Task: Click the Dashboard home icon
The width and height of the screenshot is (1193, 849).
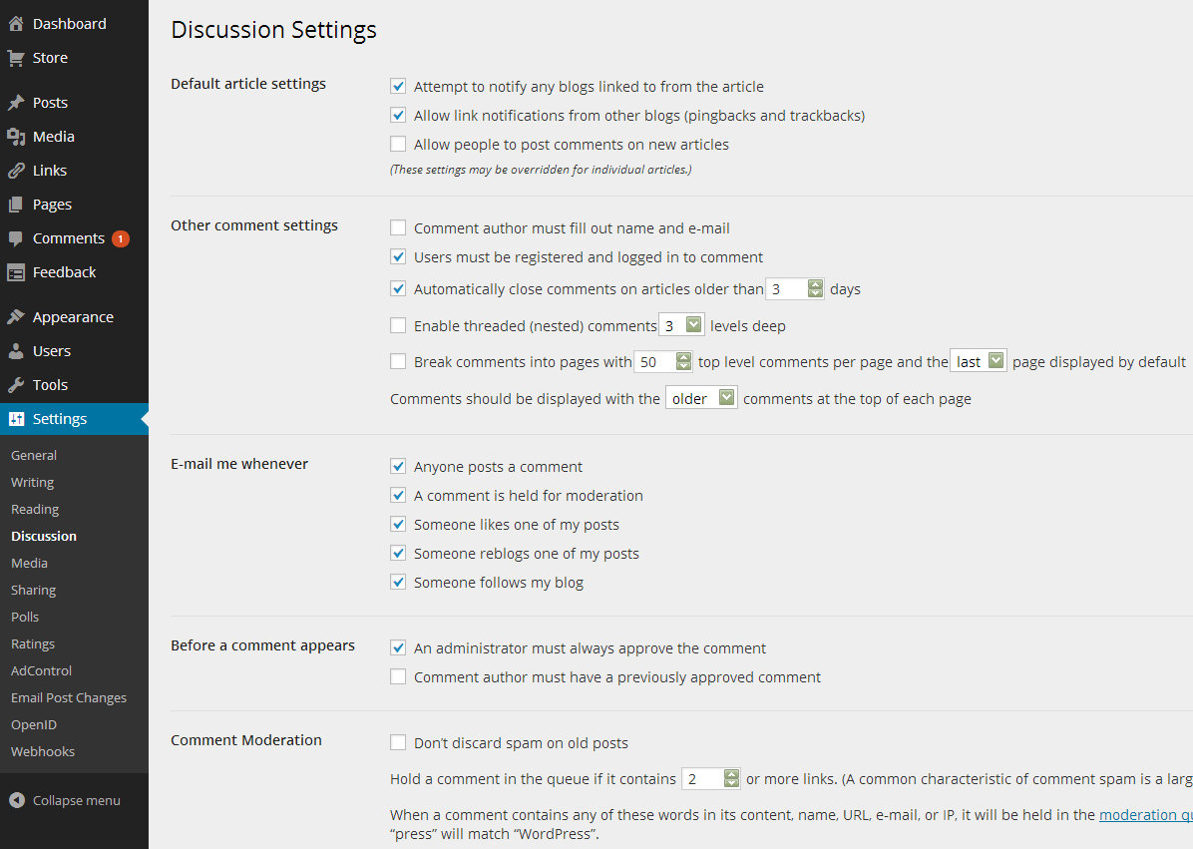Action: [16, 24]
